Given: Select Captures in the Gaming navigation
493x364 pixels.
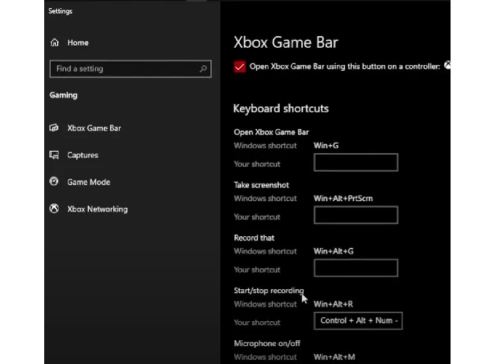Looking at the screenshot, I should (82, 155).
